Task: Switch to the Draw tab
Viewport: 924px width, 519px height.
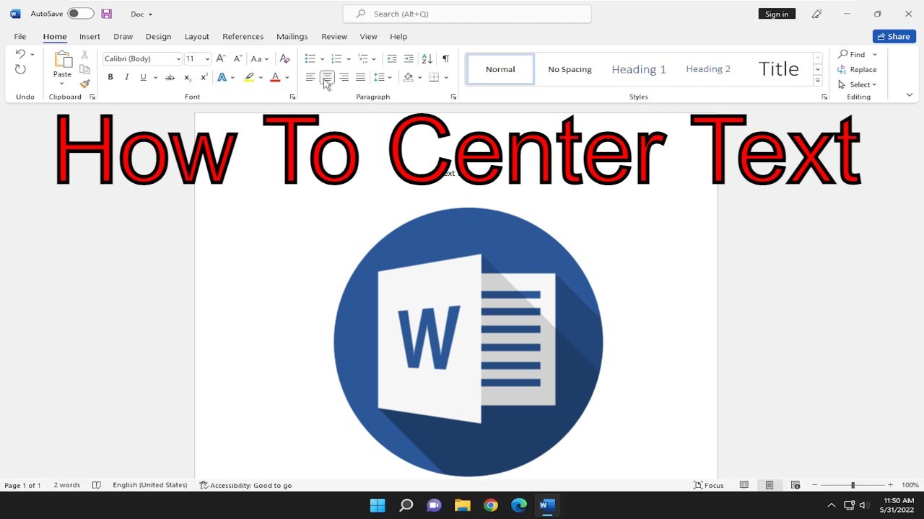Action: [123, 36]
